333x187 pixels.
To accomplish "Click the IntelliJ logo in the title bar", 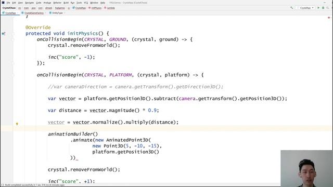I will pos(3,3).
